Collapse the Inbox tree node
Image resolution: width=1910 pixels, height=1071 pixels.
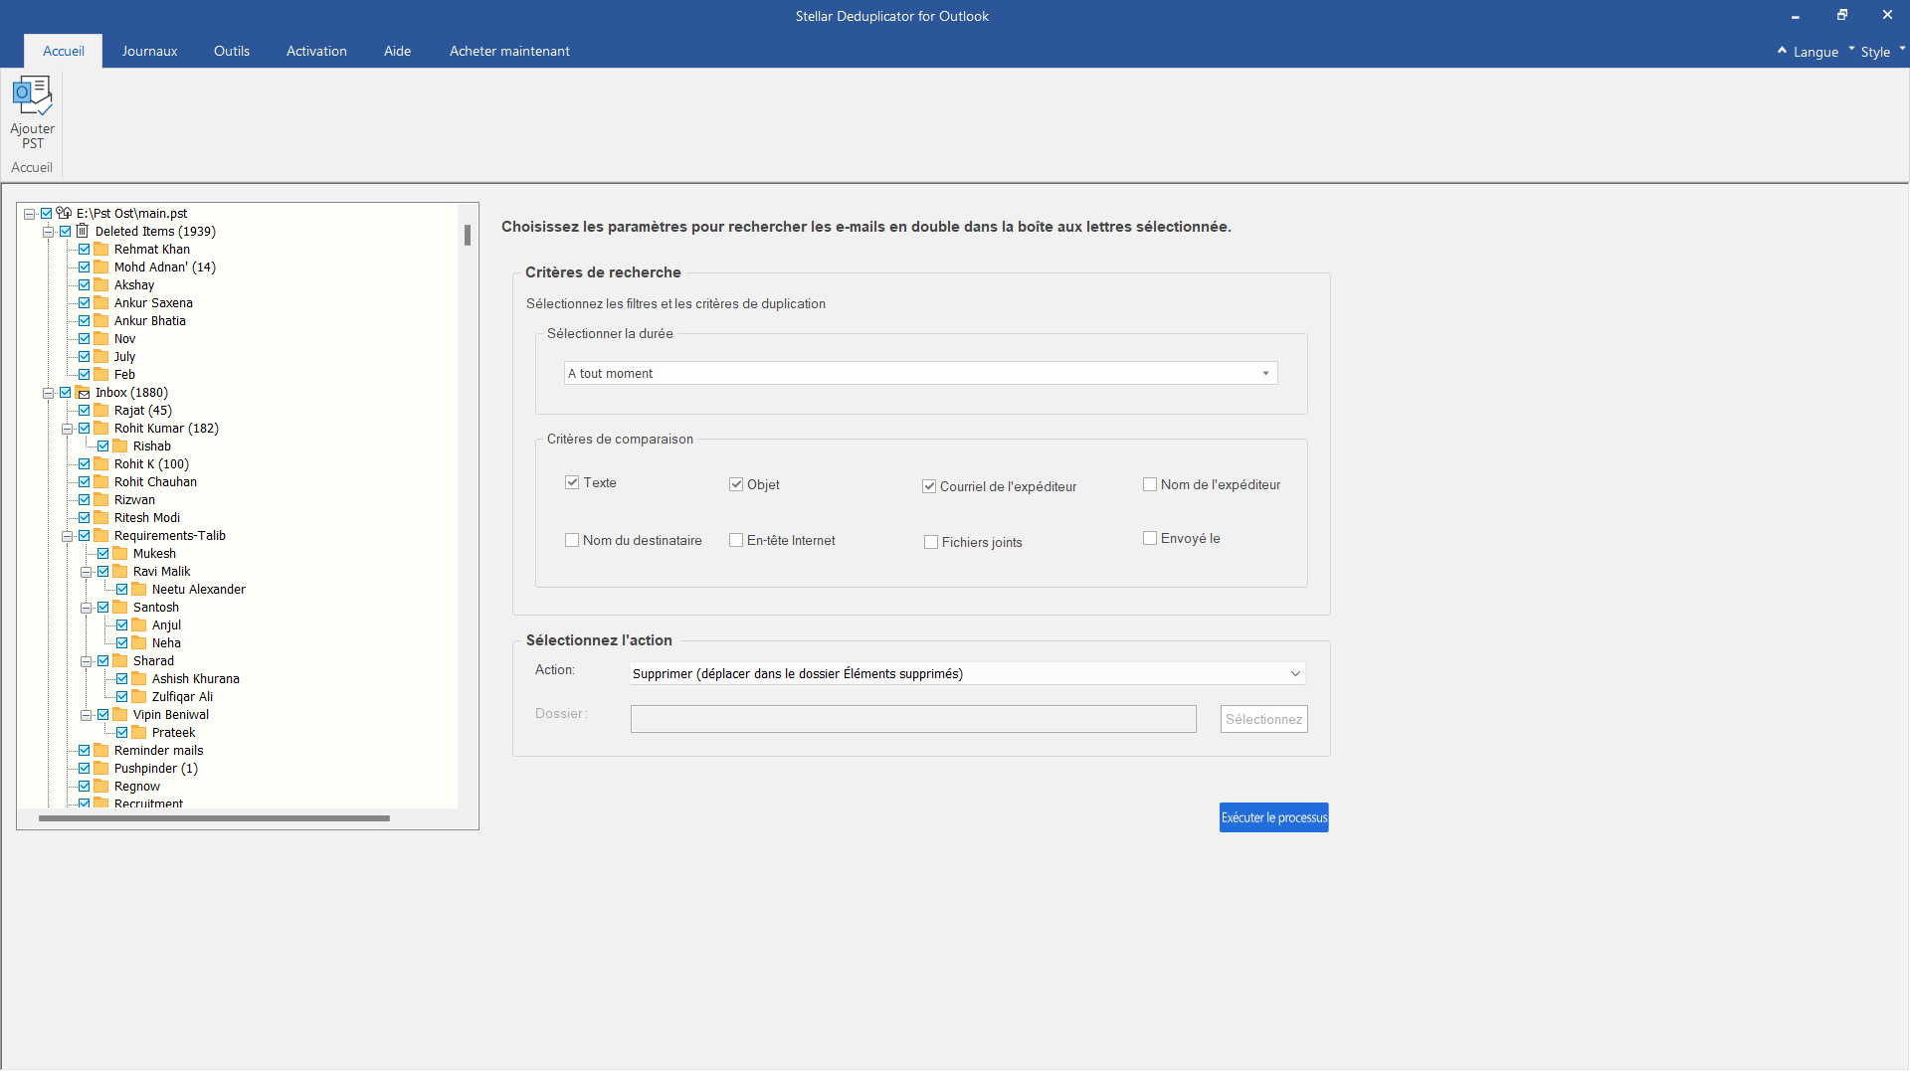coord(48,393)
